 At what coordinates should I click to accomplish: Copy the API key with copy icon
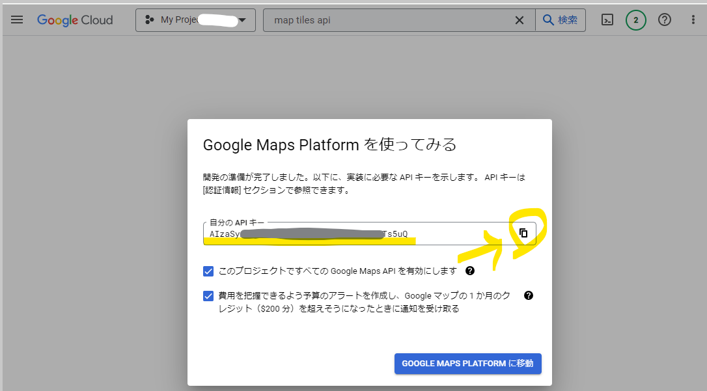tap(523, 233)
